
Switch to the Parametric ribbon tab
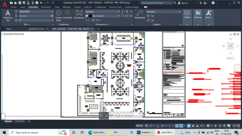click(46, 7)
